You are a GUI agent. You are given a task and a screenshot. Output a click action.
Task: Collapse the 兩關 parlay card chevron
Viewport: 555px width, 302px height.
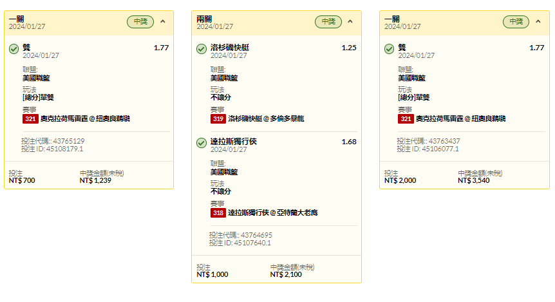click(x=350, y=22)
